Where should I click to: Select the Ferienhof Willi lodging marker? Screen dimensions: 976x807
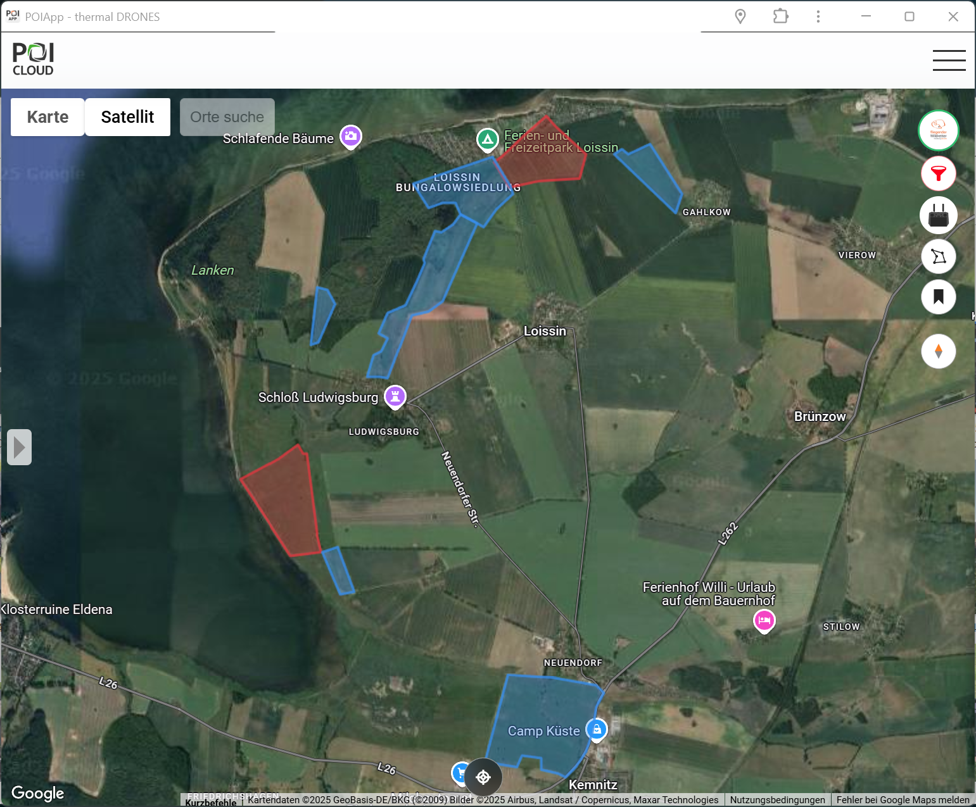(x=764, y=621)
